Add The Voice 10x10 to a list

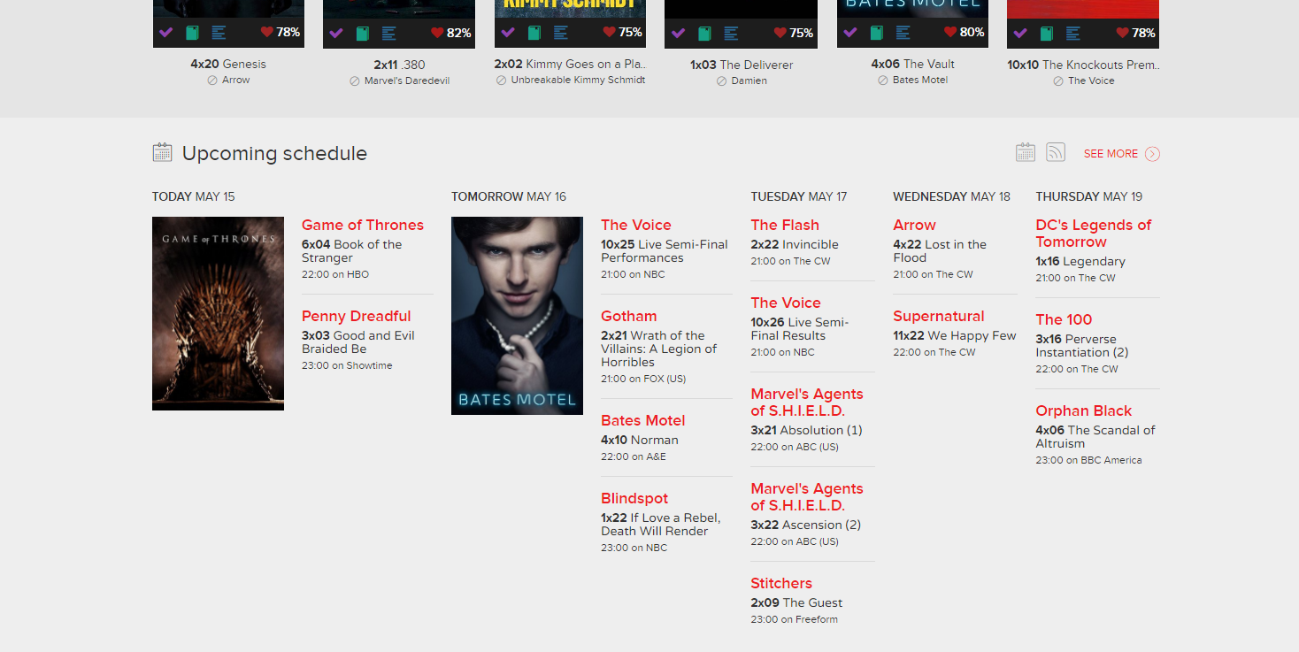point(1072,33)
